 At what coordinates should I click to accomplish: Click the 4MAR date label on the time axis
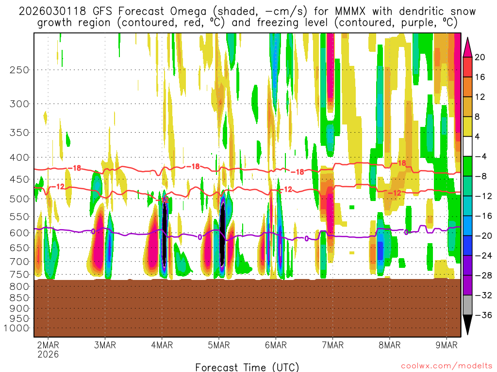pyautogui.click(x=162, y=345)
